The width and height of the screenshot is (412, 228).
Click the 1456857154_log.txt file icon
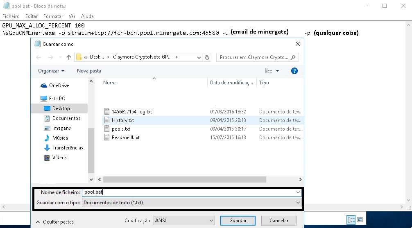coord(106,112)
